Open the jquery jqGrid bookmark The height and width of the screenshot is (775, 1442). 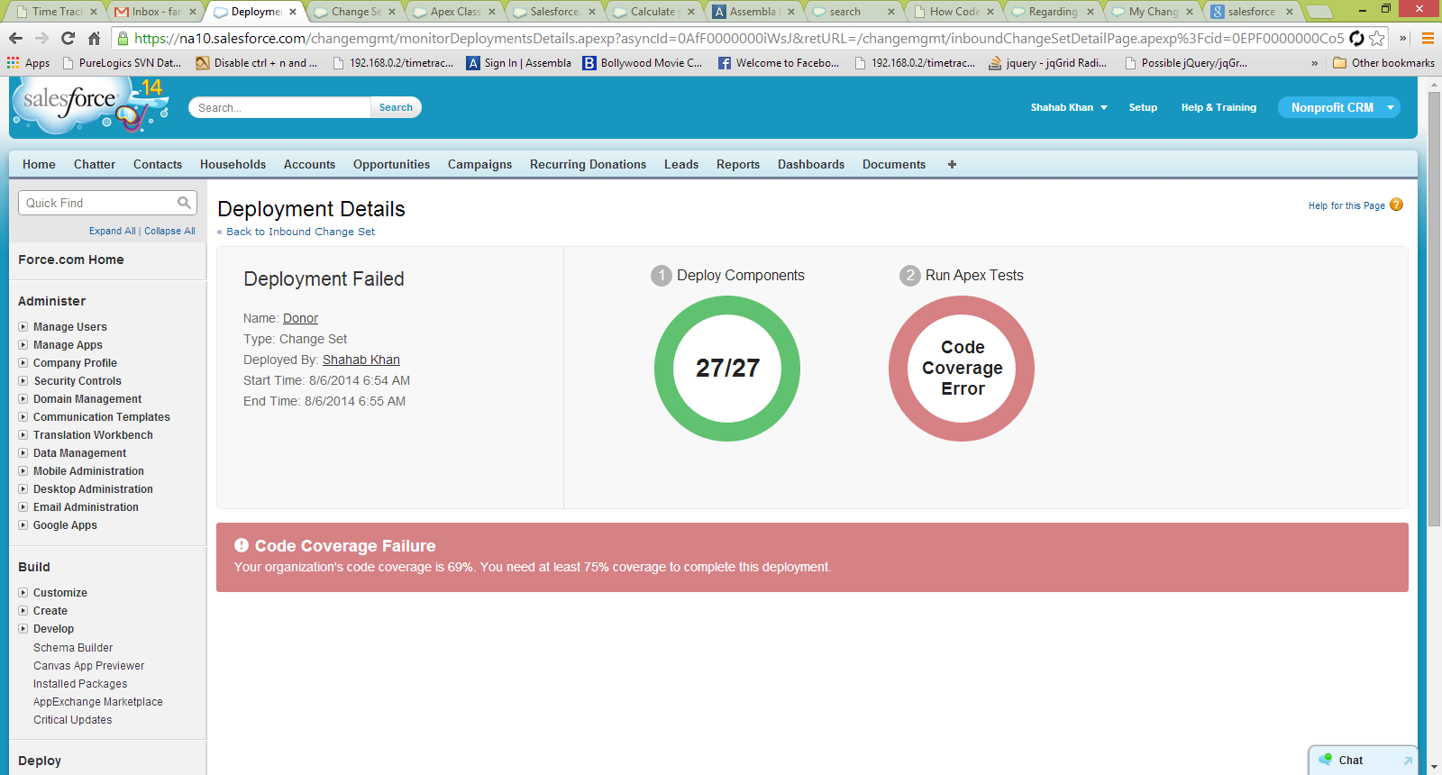point(1048,63)
